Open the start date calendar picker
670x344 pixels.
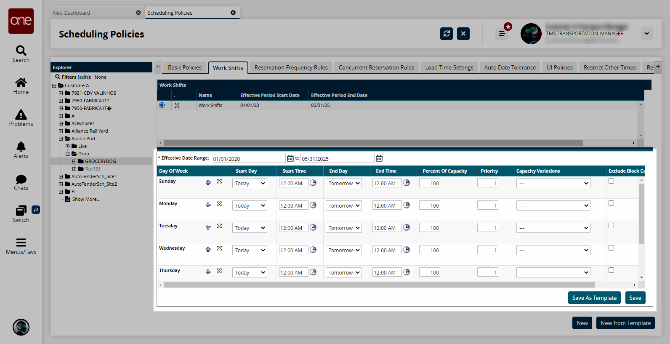pos(290,158)
